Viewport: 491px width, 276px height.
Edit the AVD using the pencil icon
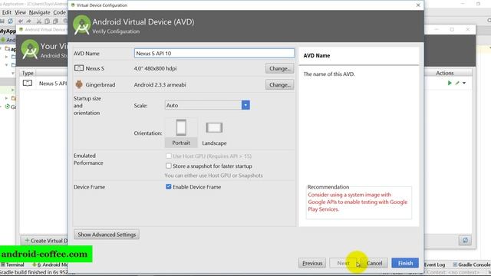(x=457, y=83)
